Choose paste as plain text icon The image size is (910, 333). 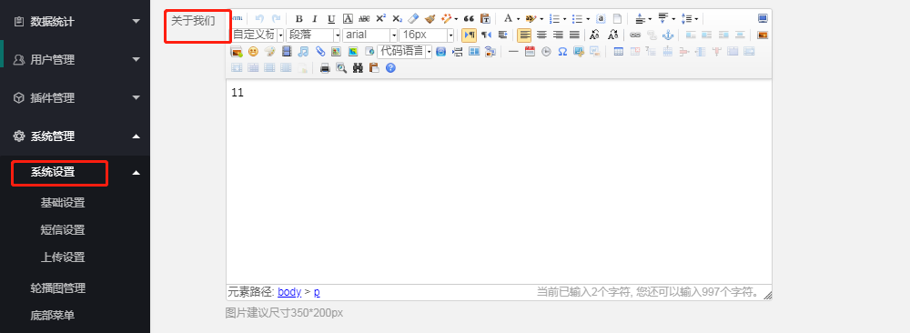(486, 18)
